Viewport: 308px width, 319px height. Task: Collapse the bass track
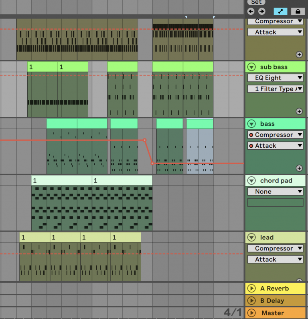pos(251,124)
